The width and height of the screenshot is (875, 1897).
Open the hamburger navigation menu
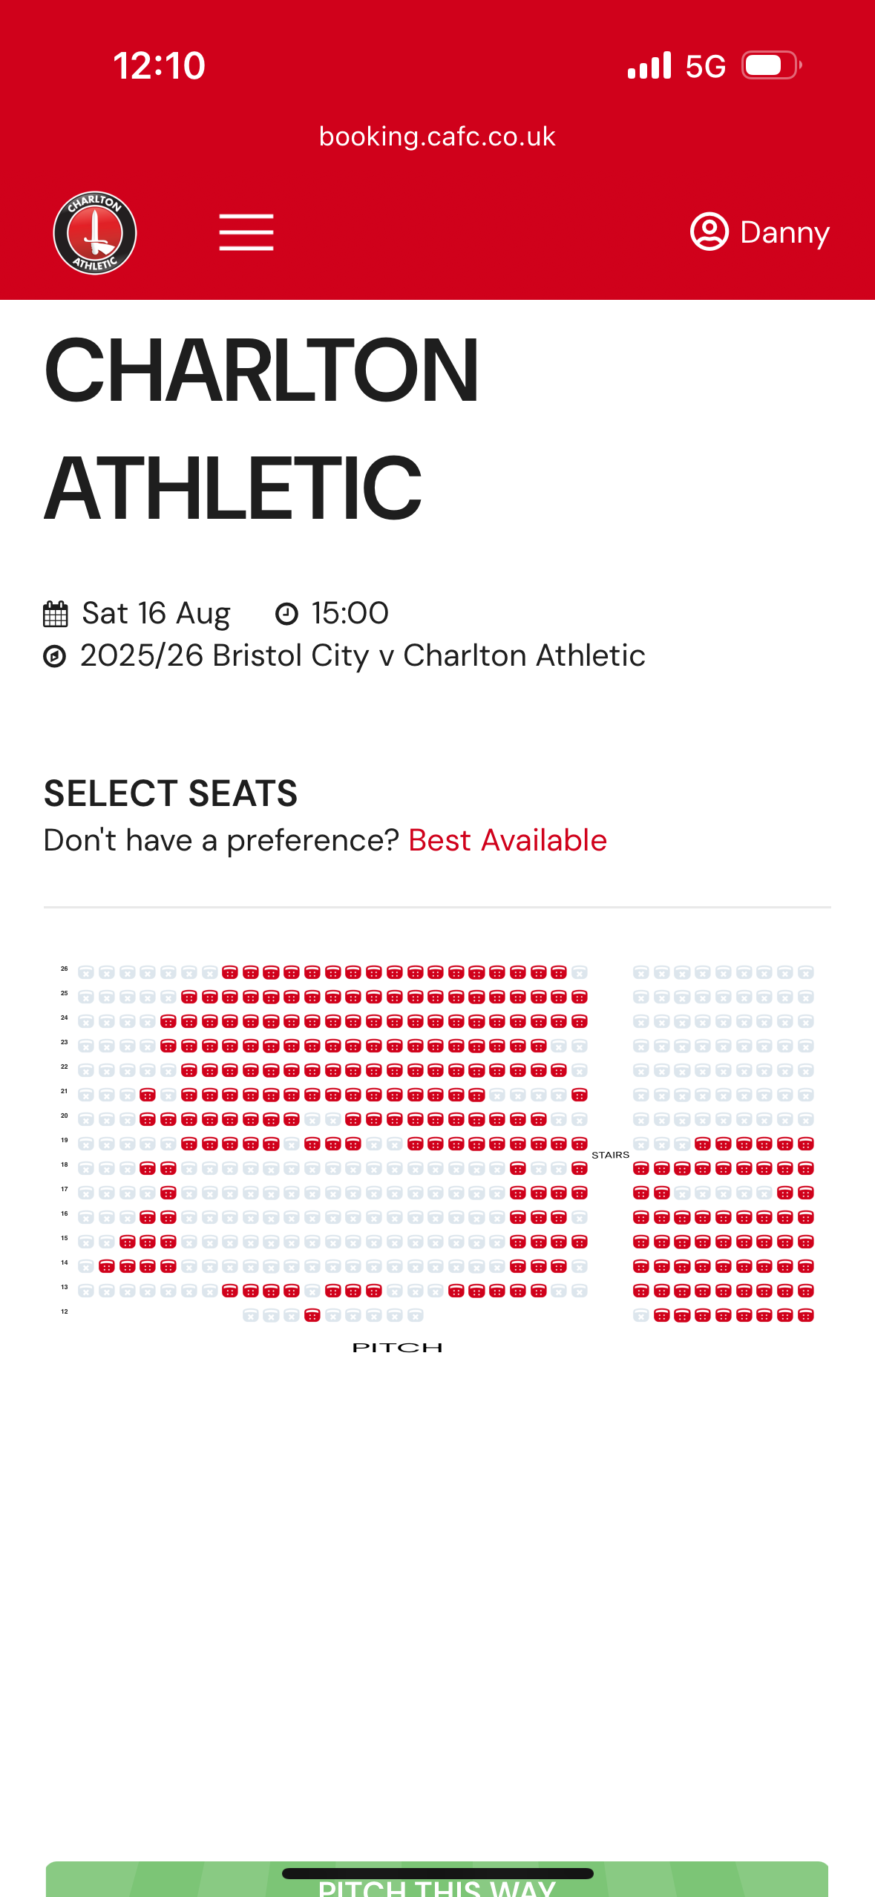[246, 232]
